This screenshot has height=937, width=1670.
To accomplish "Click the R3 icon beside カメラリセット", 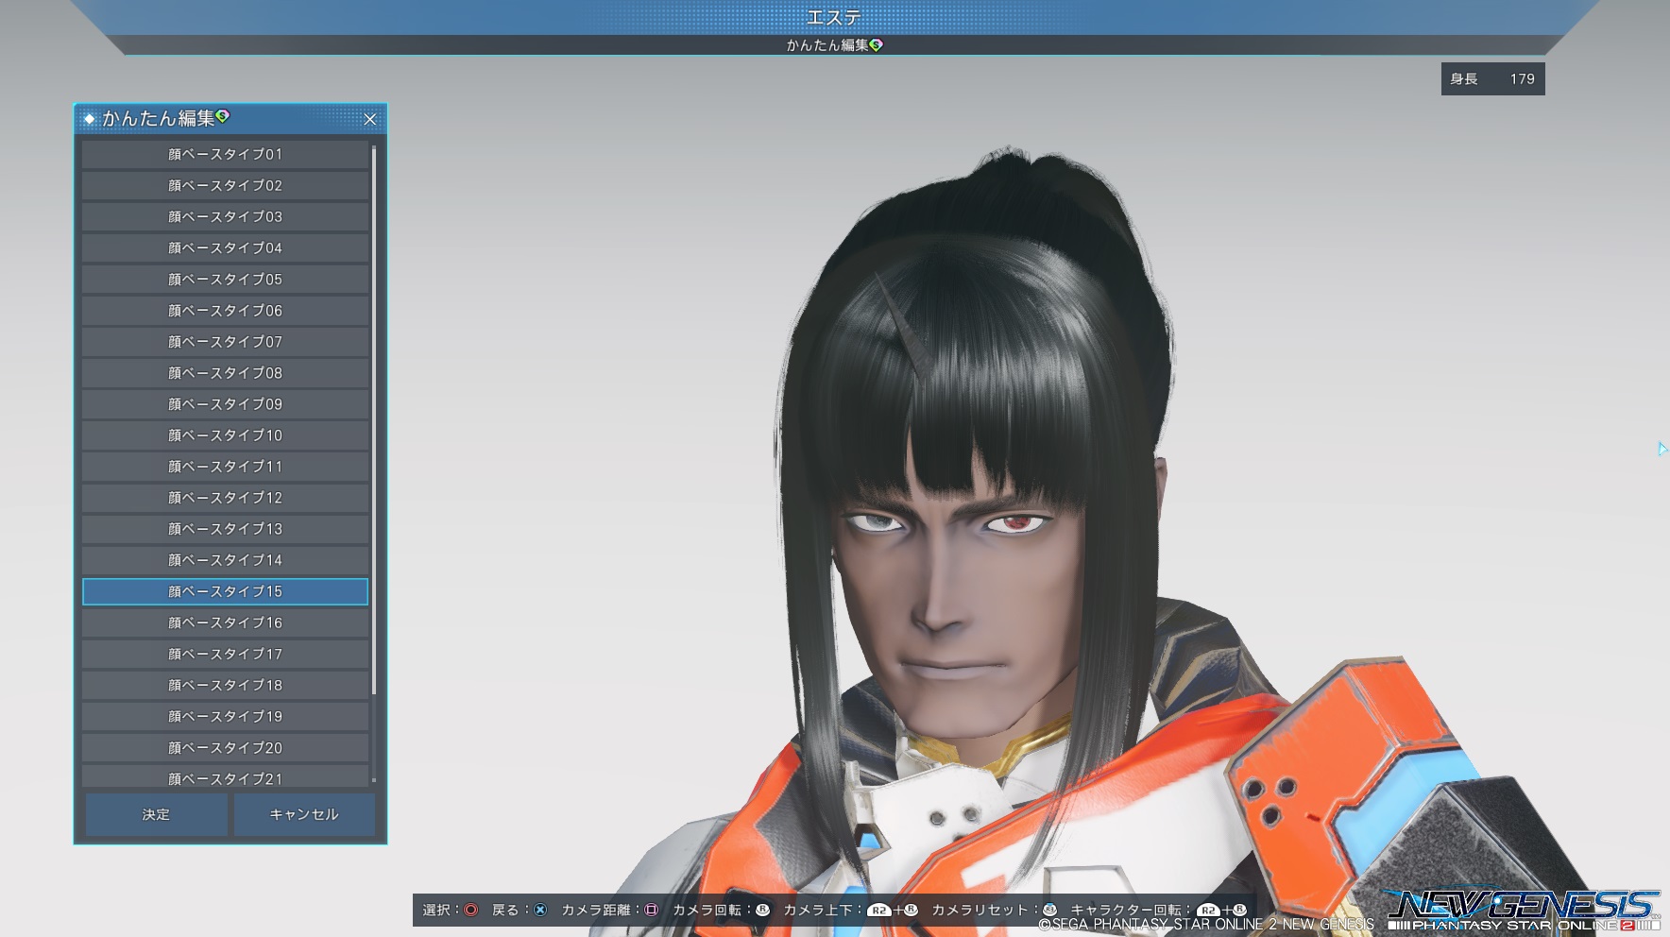I will (x=1049, y=910).
